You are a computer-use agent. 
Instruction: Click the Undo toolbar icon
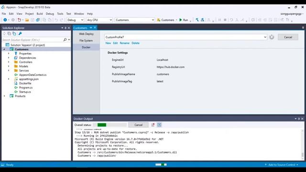tap(56, 20)
